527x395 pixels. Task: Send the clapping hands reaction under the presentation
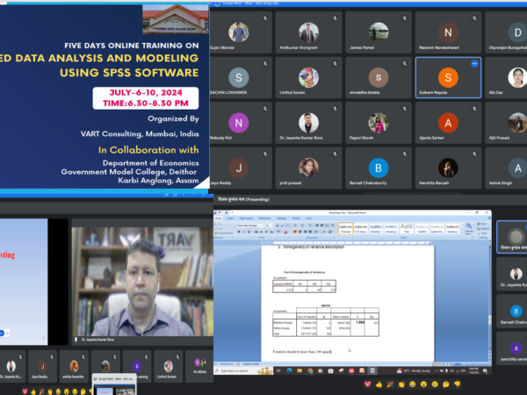[x=401, y=384]
